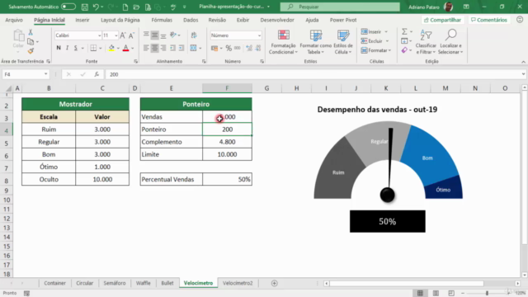Open the Velocímetro2 sheet tab

[x=238, y=283]
